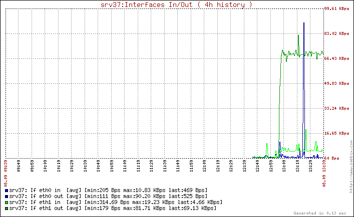Select the 16.65 KBps axis label
The image size is (354, 217).
pyautogui.click(x=336, y=133)
